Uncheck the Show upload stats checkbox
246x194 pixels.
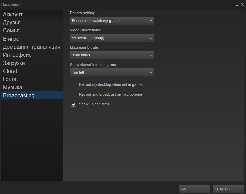(x=74, y=104)
